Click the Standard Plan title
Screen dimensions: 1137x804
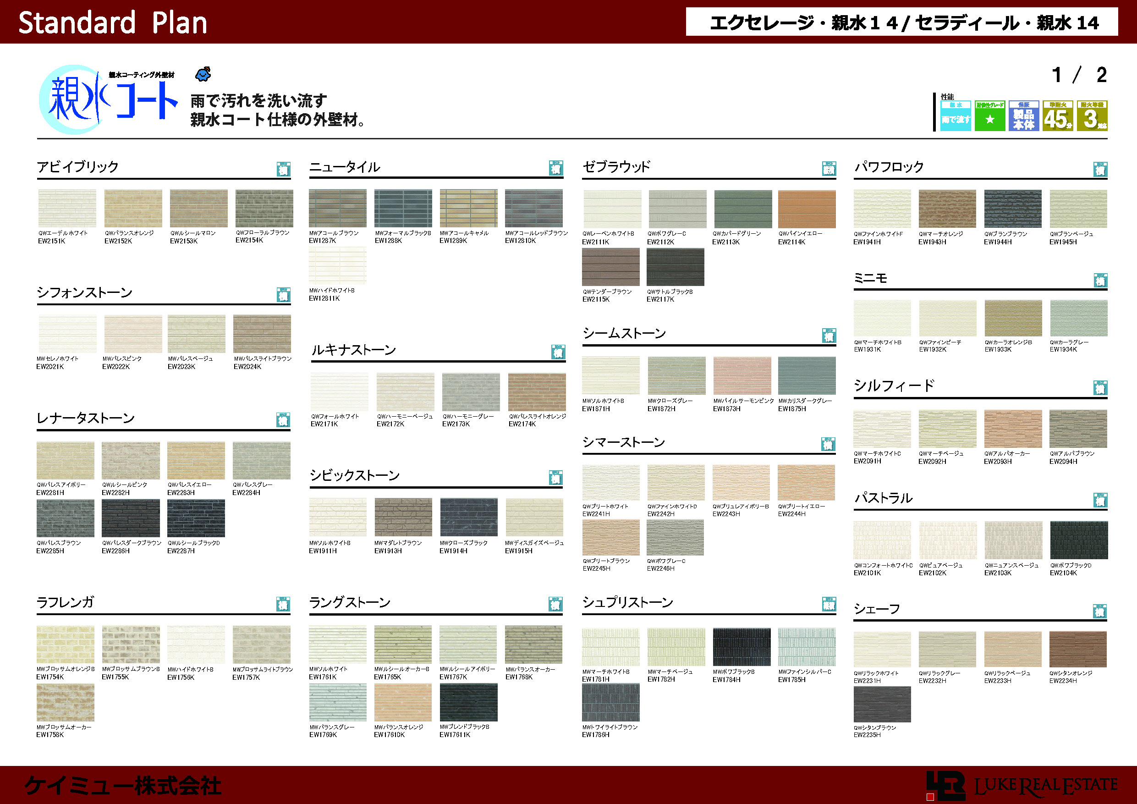(x=113, y=23)
